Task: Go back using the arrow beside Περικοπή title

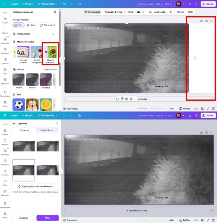Action: (14, 124)
